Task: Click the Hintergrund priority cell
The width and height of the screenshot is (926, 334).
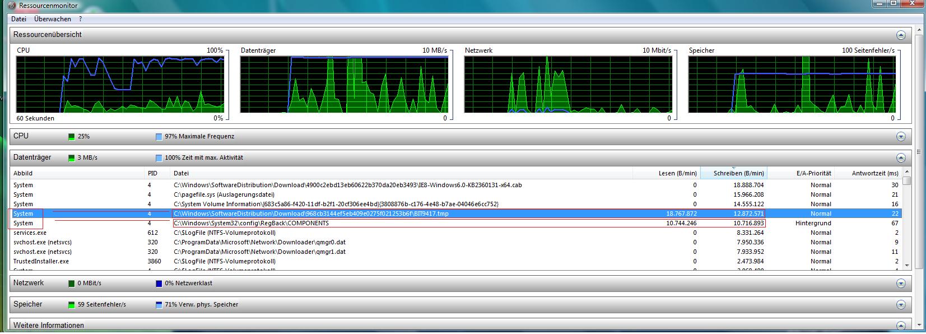Action: click(813, 223)
